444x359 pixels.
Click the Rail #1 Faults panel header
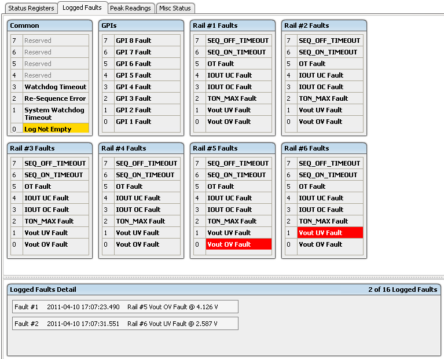(233, 25)
